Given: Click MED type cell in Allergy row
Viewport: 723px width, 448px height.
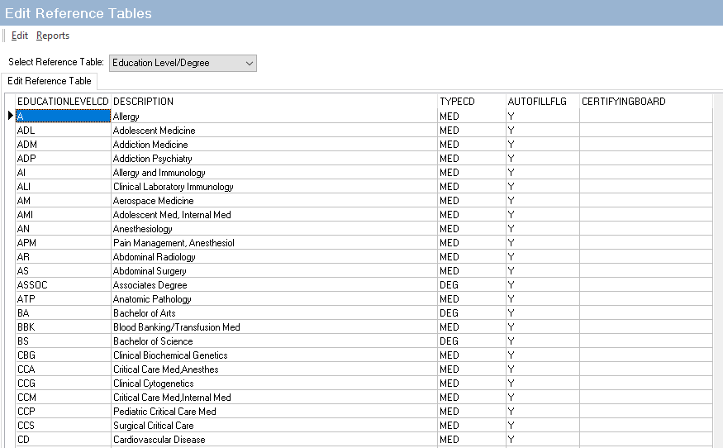Looking at the screenshot, I should point(471,117).
